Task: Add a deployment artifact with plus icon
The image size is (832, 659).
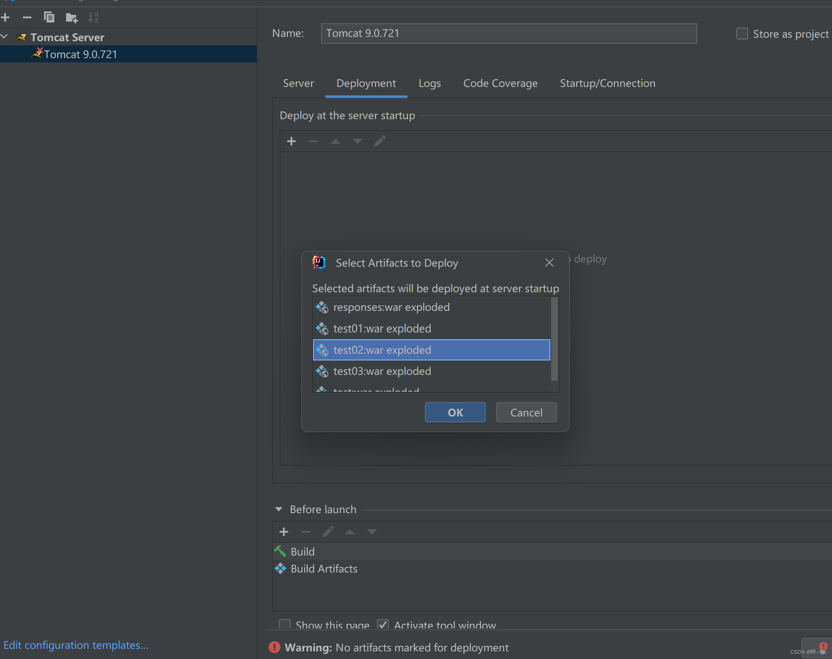Action: pos(291,141)
